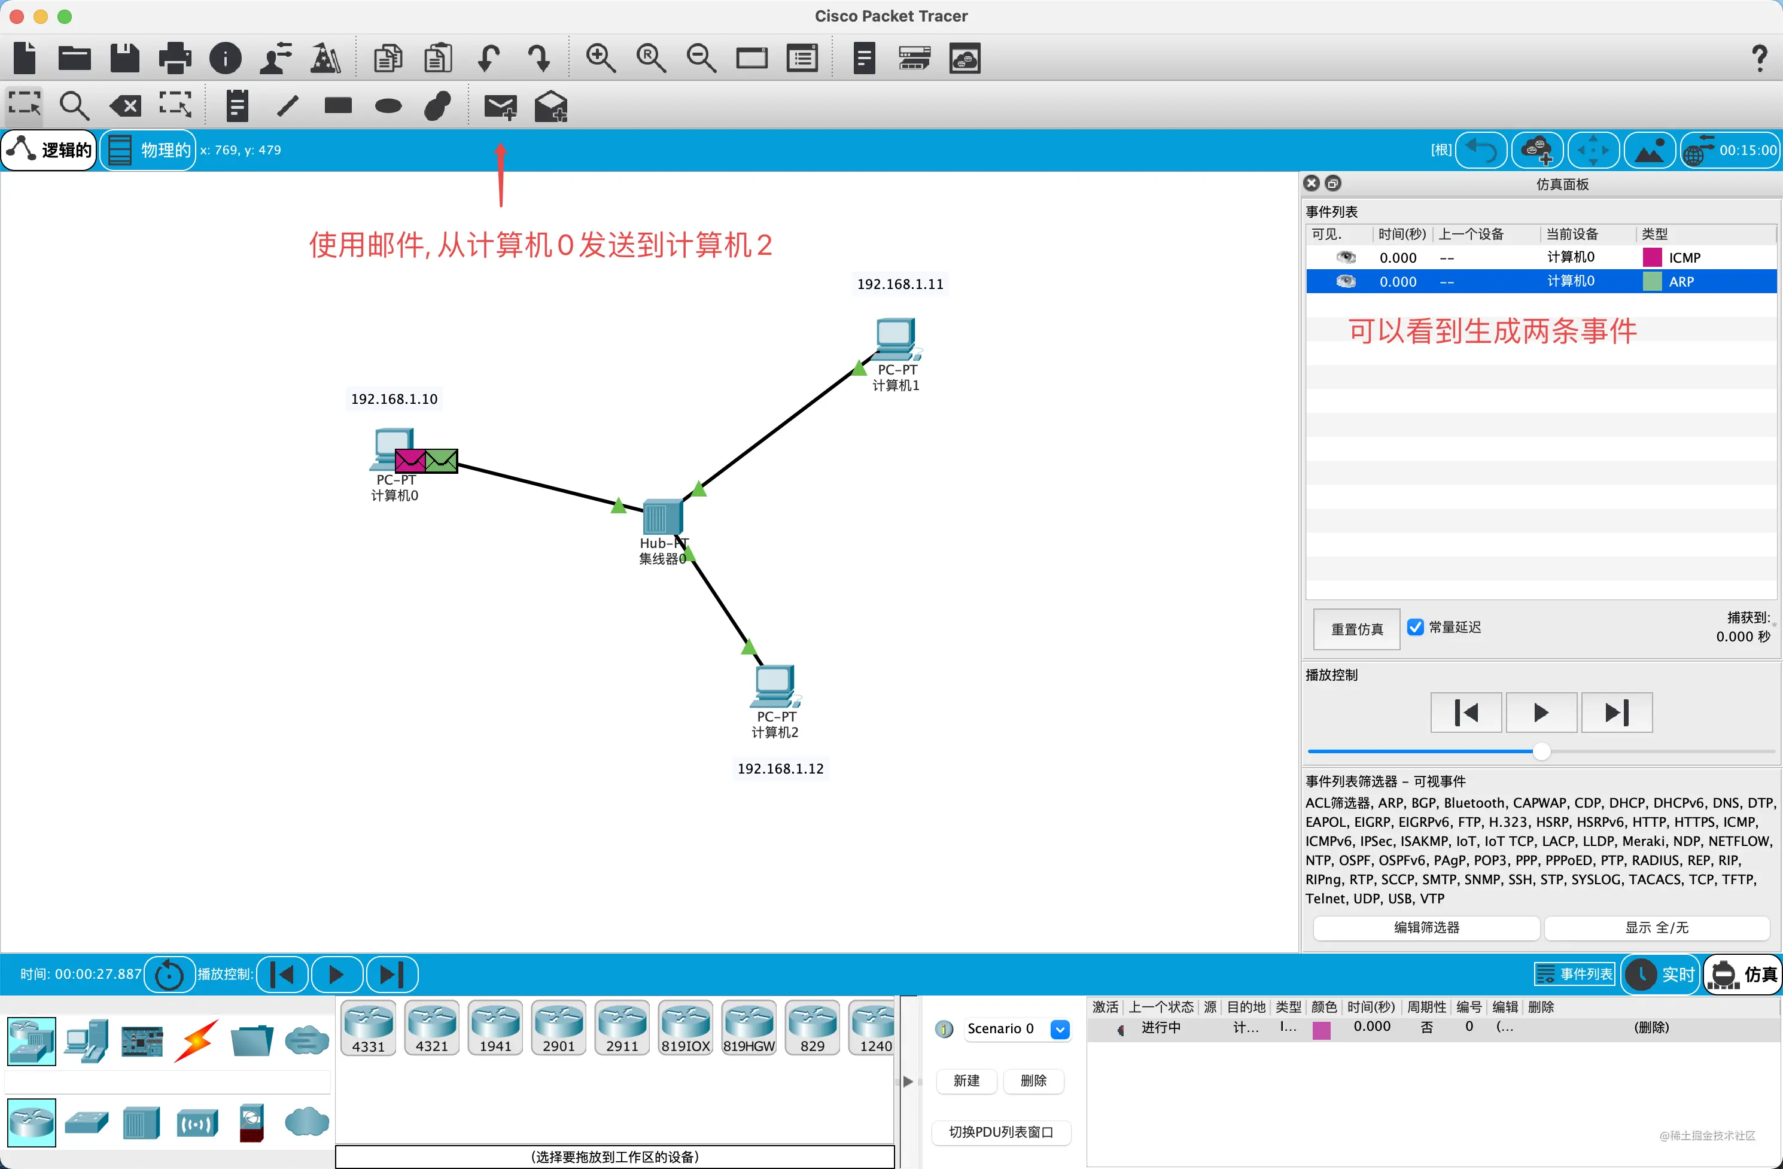Close the 仿真面板 panel with X icon
1783x1169 pixels.
(x=1312, y=182)
